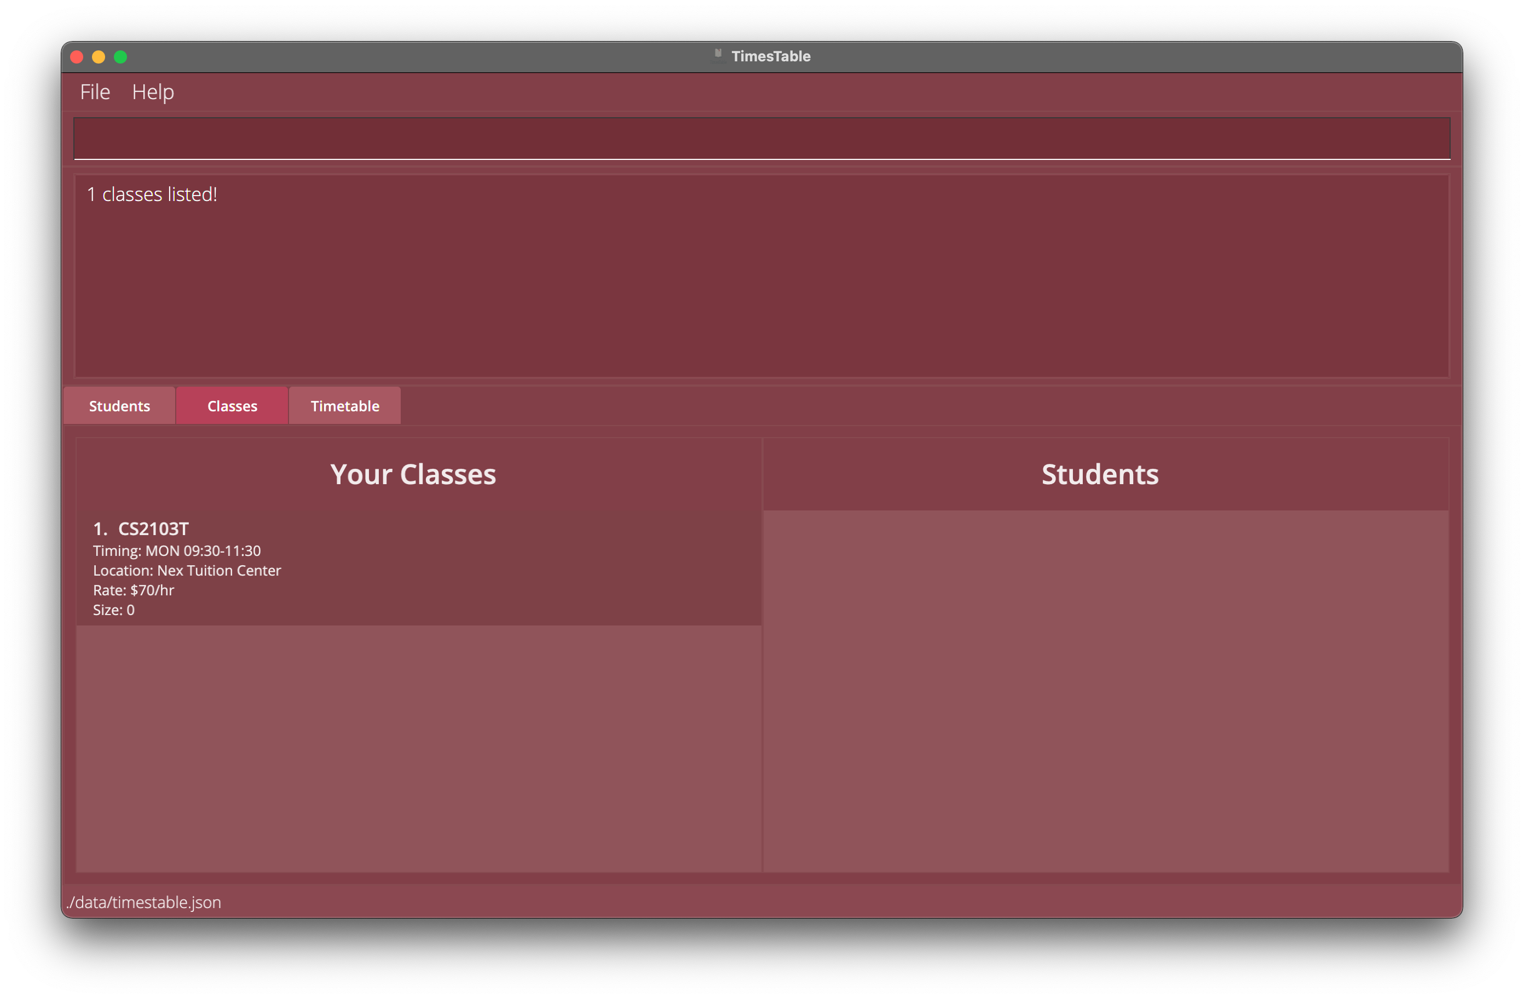Minimize the TimesTable window

[99, 57]
